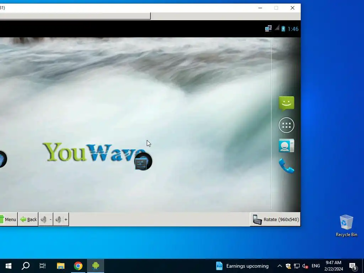Rotate the screen (960x540)
This screenshot has width=364, height=273.
point(275,219)
